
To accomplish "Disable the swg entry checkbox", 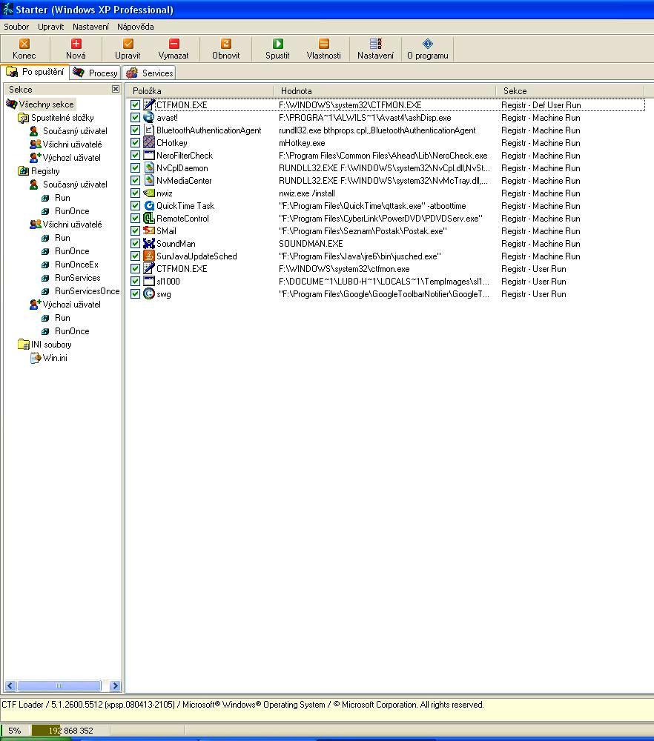I will point(135,294).
